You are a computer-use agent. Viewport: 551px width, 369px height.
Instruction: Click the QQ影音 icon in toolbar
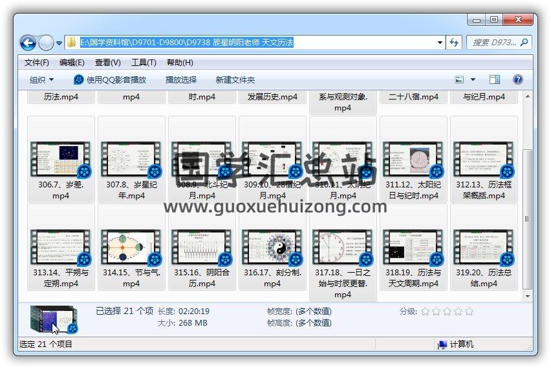78,79
